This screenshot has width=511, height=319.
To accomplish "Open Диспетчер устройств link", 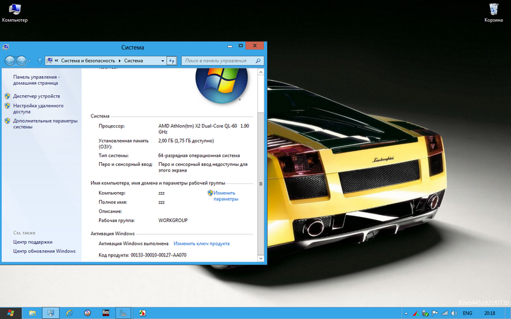I will pyautogui.click(x=36, y=96).
